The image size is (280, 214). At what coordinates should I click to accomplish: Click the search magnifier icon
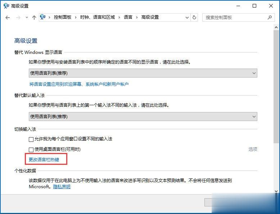(270, 17)
